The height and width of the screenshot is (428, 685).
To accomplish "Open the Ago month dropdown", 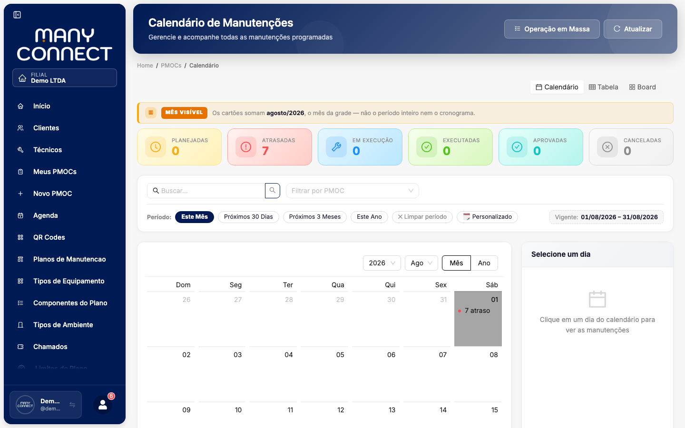I will pyautogui.click(x=421, y=263).
